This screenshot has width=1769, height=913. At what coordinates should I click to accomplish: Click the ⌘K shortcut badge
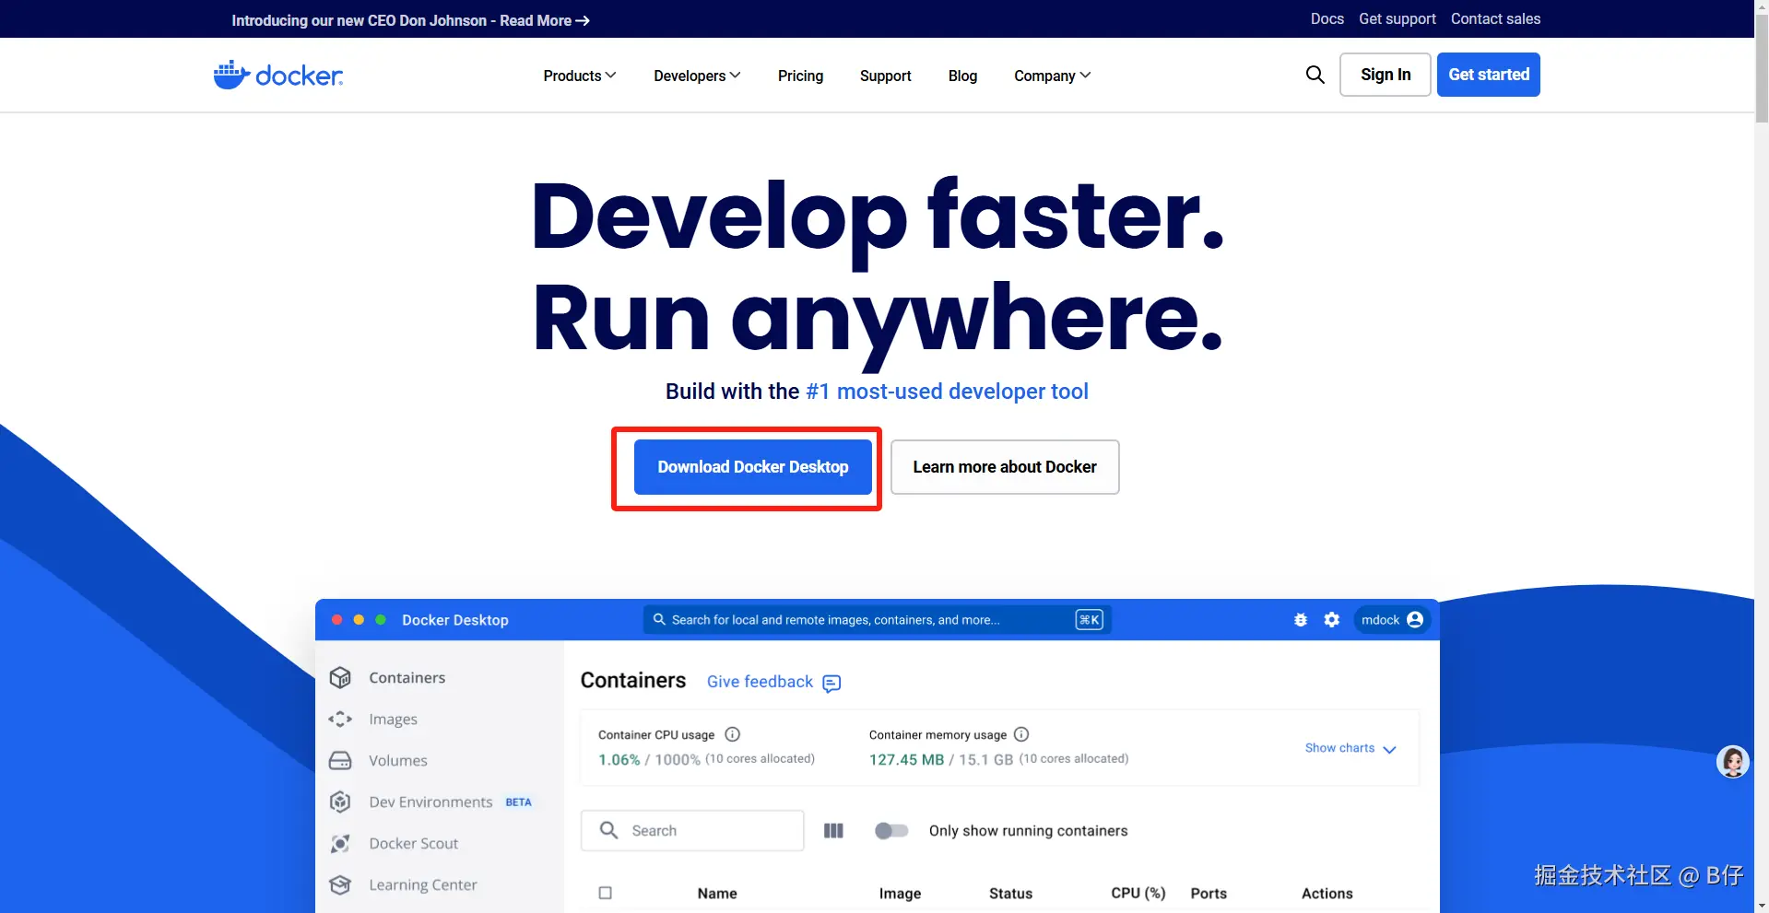pos(1089,620)
